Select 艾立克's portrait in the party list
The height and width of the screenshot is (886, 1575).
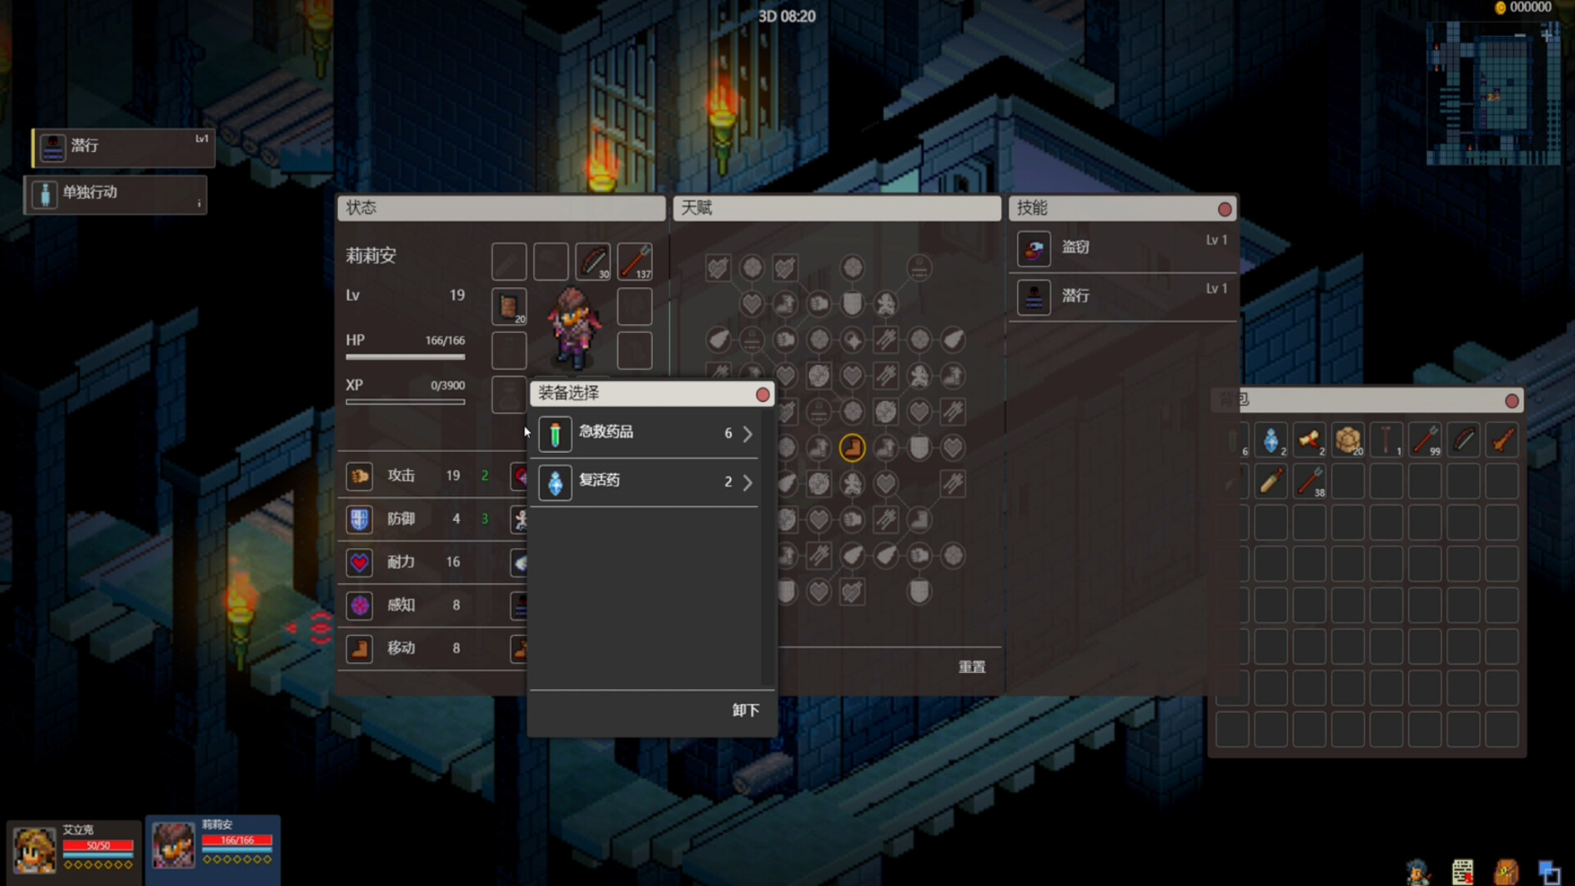(33, 848)
